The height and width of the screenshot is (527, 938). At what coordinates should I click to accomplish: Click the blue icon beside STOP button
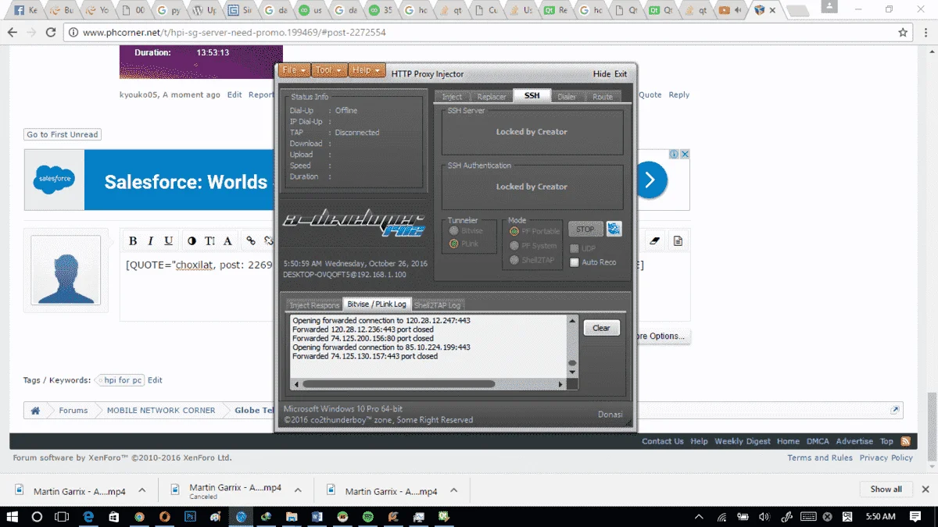tap(614, 229)
